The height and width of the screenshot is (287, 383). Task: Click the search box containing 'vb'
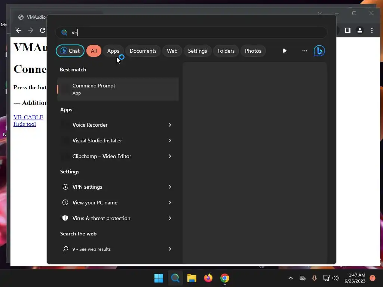pos(191,33)
